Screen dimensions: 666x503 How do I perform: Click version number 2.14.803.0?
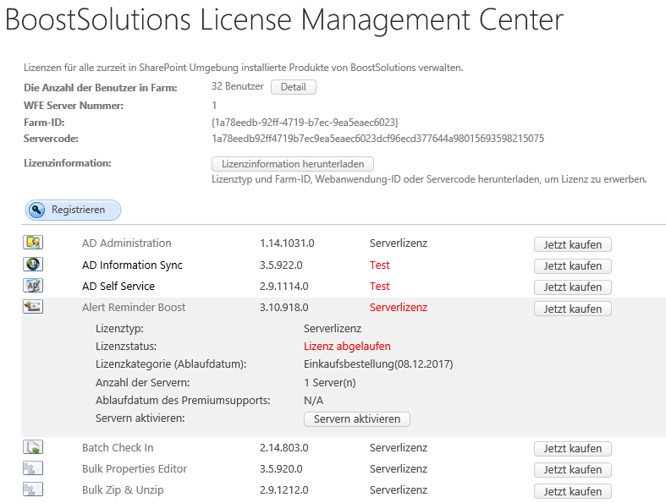284,448
